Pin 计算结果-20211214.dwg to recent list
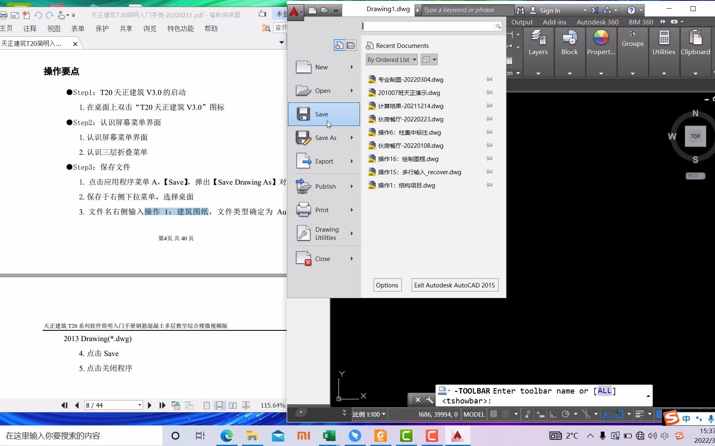 click(x=489, y=106)
